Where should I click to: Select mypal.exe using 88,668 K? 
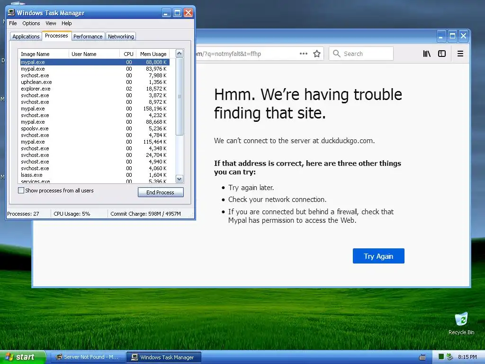point(95,122)
